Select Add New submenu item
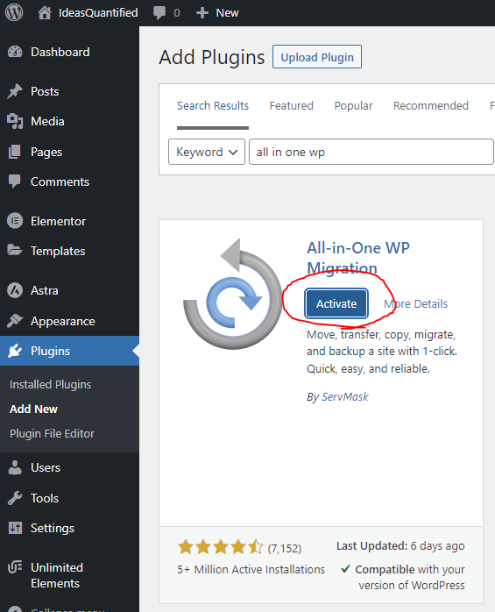495x612 pixels. click(x=33, y=409)
